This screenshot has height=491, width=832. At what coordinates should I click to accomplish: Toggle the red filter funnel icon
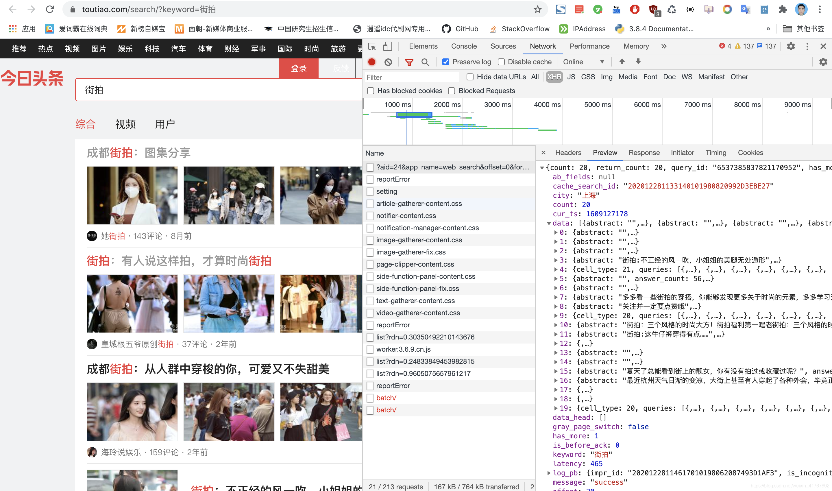point(409,62)
